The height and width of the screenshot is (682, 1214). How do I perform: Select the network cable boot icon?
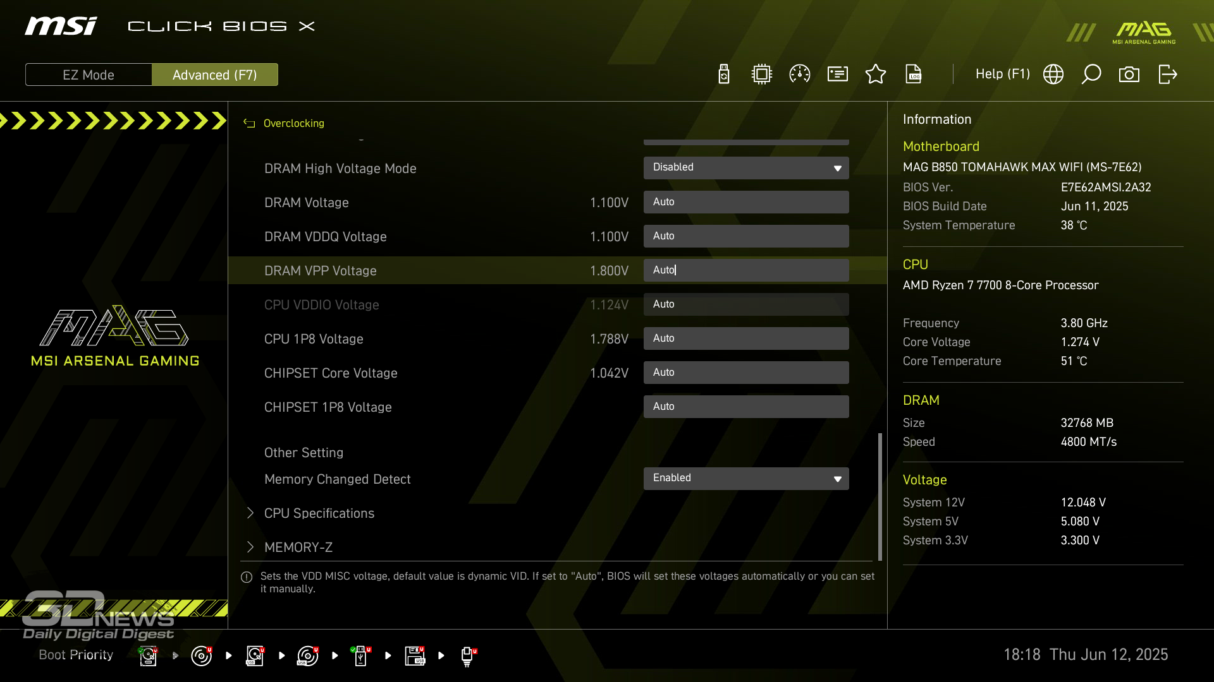468,656
